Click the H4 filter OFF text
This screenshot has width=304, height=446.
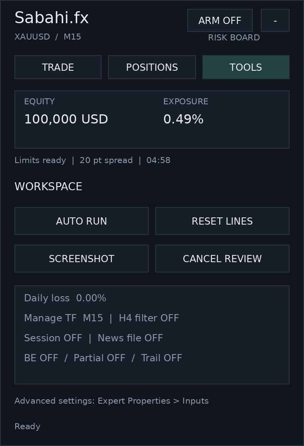coord(149,318)
